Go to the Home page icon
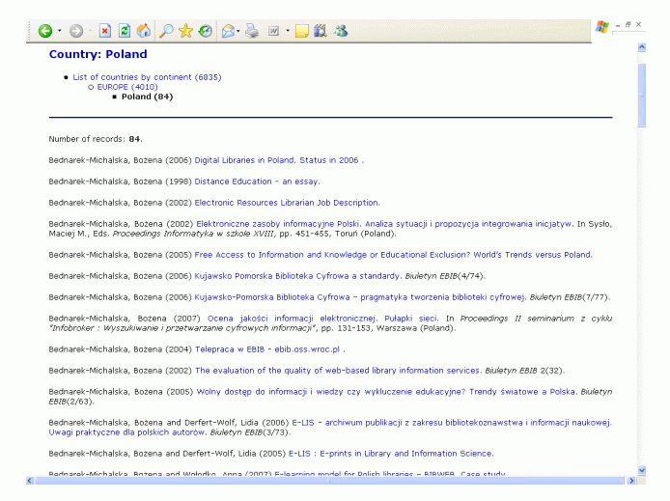This screenshot has width=670, height=501. click(144, 31)
